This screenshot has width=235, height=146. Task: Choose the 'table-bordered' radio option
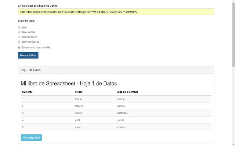coord(19,37)
